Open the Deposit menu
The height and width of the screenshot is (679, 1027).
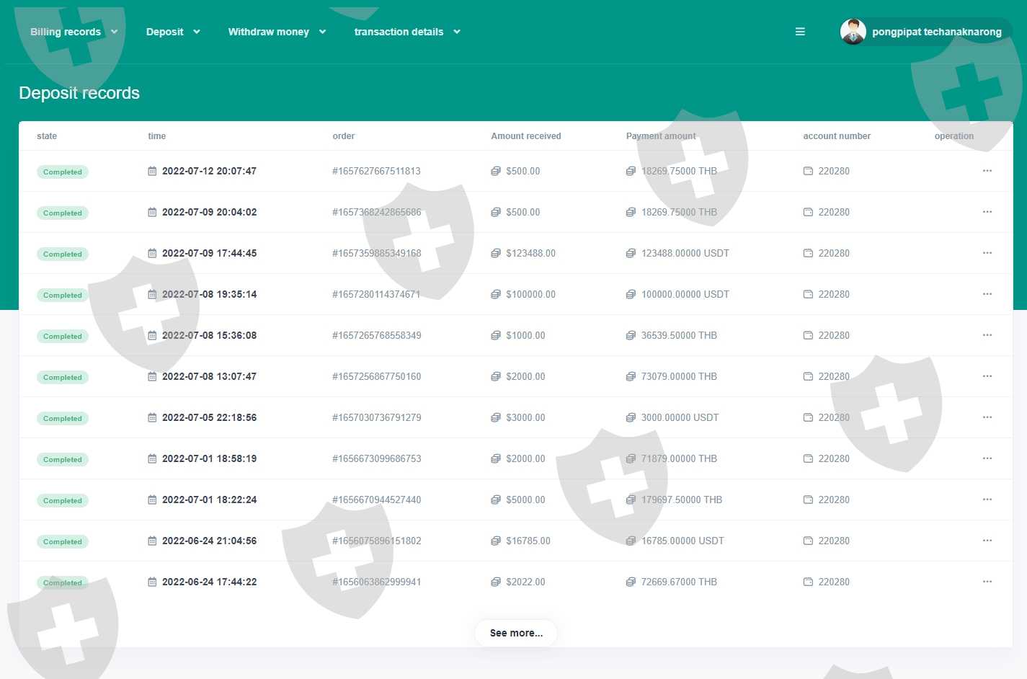165,32
